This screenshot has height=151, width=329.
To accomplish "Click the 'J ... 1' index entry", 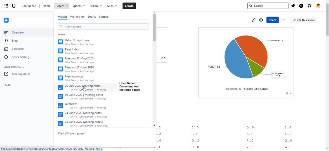I will (x=250, y=134).
